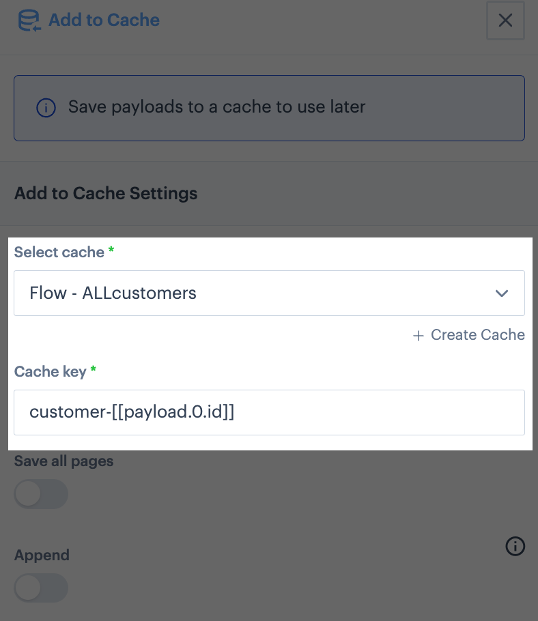538x621 pixels.
Task: Enable the Save all pages toggle
Action: pos(41,494)
